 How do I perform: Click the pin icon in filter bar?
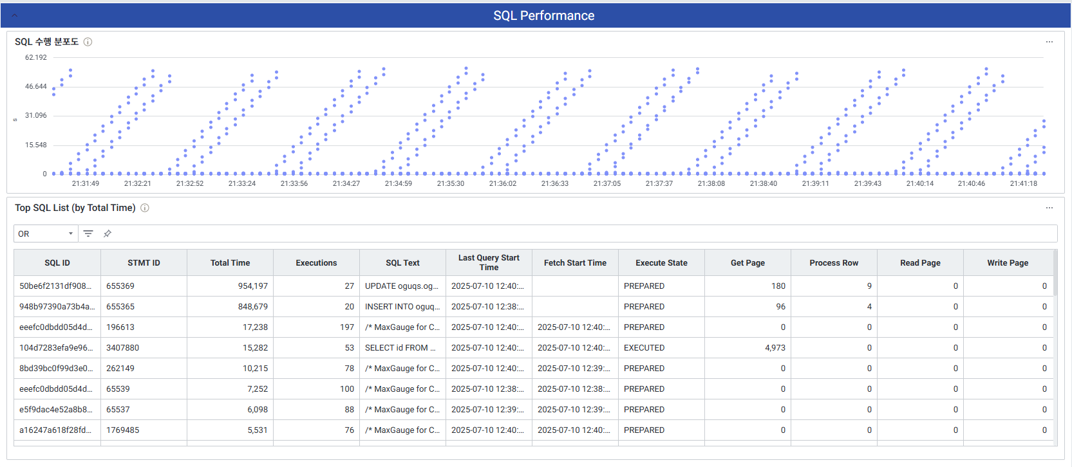108,233
